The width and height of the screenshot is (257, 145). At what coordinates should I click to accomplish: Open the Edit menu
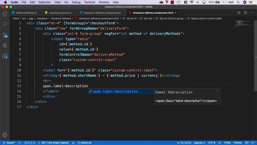32,2
